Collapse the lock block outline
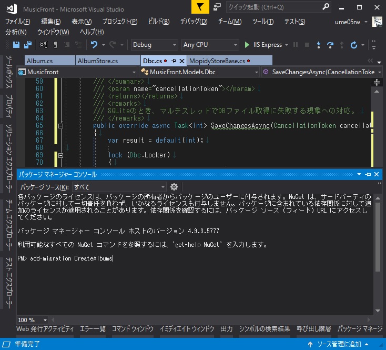Screen dimensions: 386x350 pyautogui.click(x=60, y=155)
